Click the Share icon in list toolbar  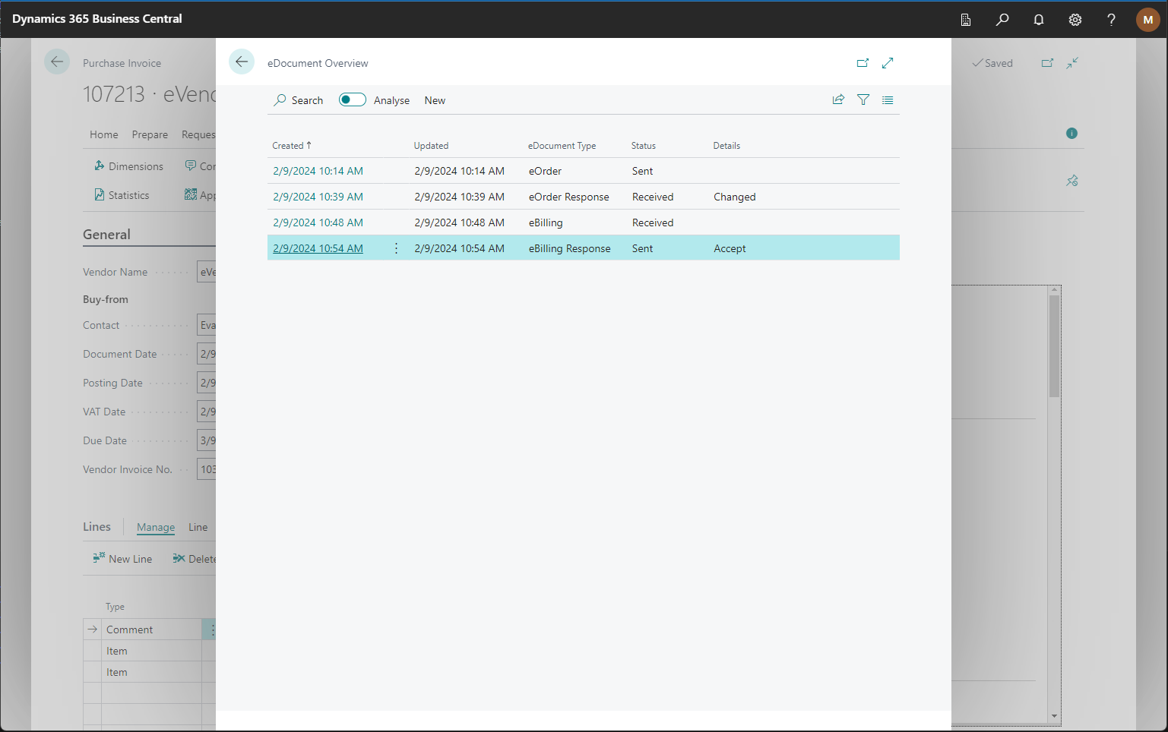tap(838, 99)
